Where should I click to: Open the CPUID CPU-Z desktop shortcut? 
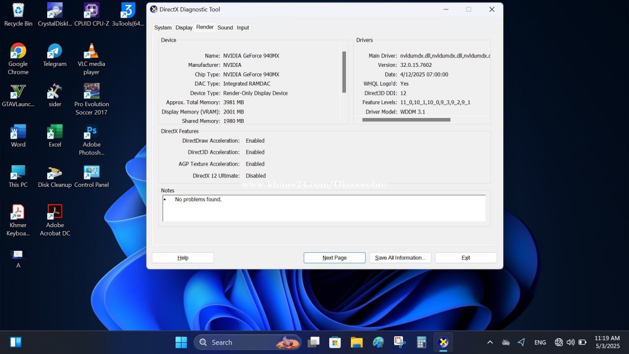(91, 15)
